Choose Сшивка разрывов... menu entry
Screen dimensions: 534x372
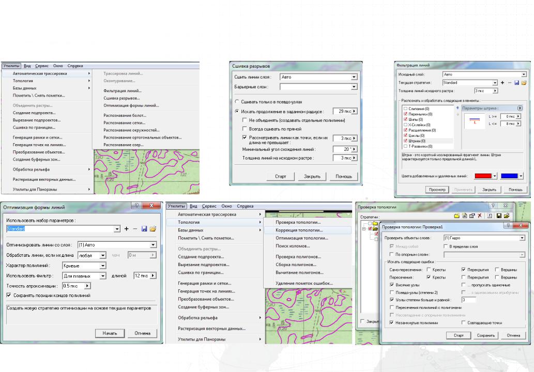tap(121, 98)
